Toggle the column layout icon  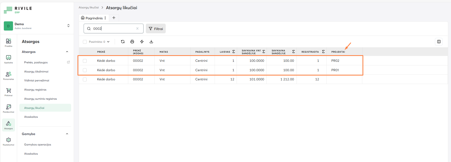(439, 42)
